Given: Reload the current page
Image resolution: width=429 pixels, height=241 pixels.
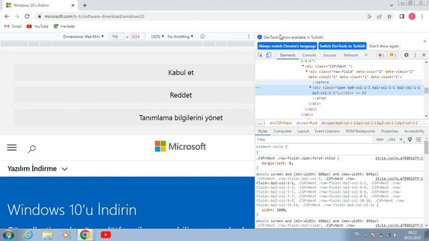Looking at the screenshot, I should (x=27, y=16).
